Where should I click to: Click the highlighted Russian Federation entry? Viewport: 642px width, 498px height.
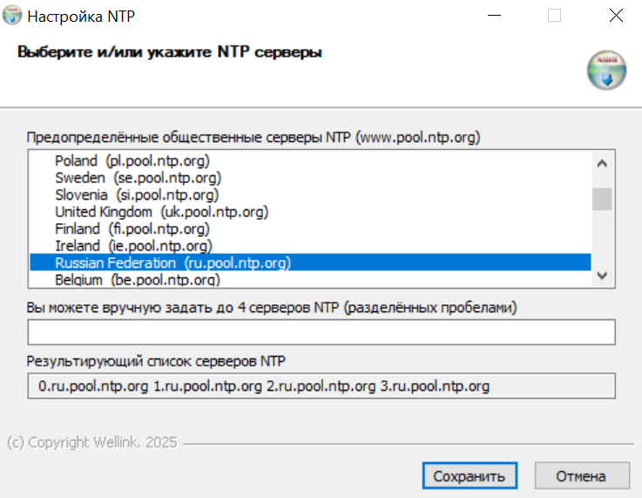[172, 263]
